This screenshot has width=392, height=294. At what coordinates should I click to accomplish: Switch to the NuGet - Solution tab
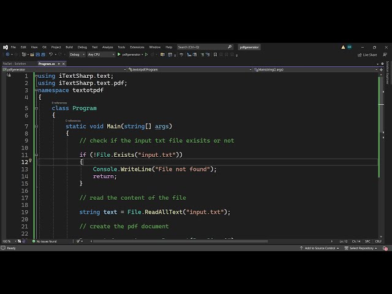pos(15,64)
